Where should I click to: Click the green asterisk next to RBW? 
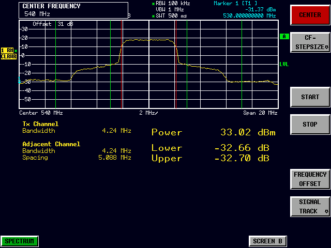pos(153,4)
